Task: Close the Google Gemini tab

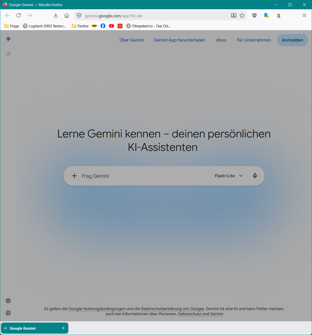Action: click(x=63, y=328)
